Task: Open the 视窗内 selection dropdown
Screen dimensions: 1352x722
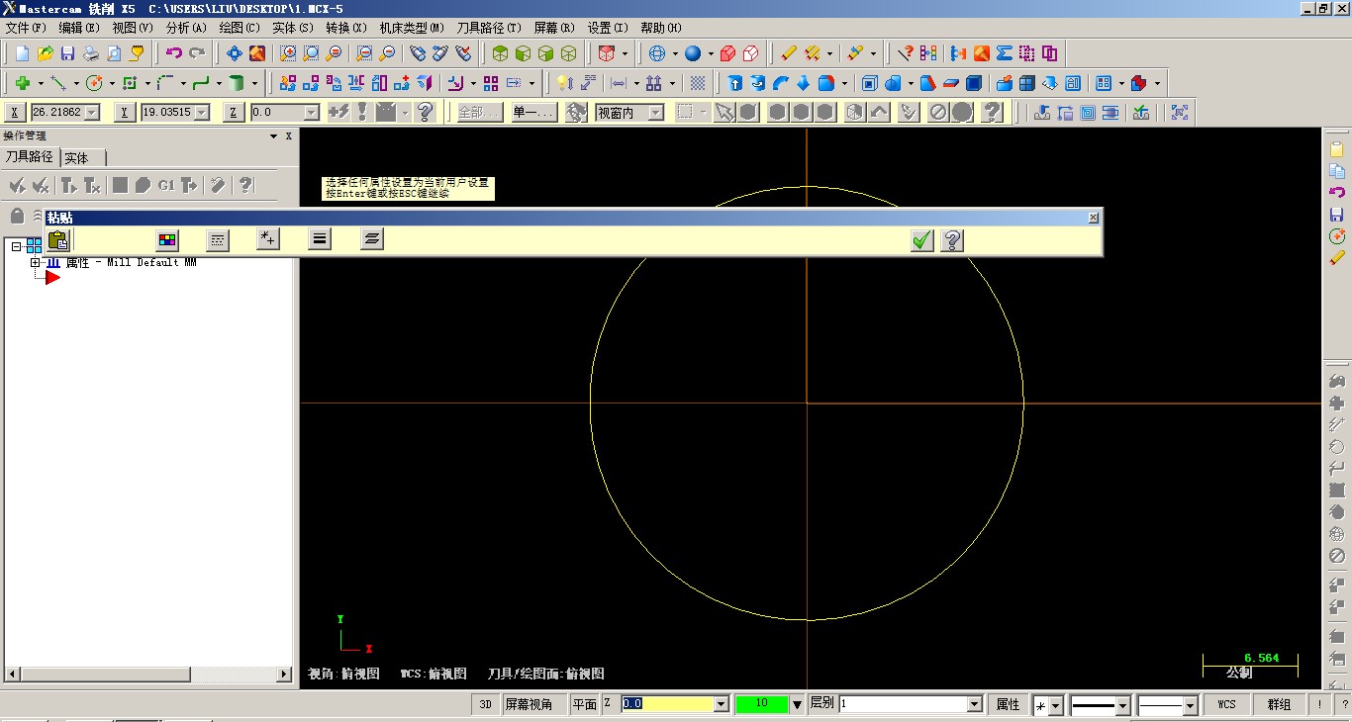Action: 655,113
